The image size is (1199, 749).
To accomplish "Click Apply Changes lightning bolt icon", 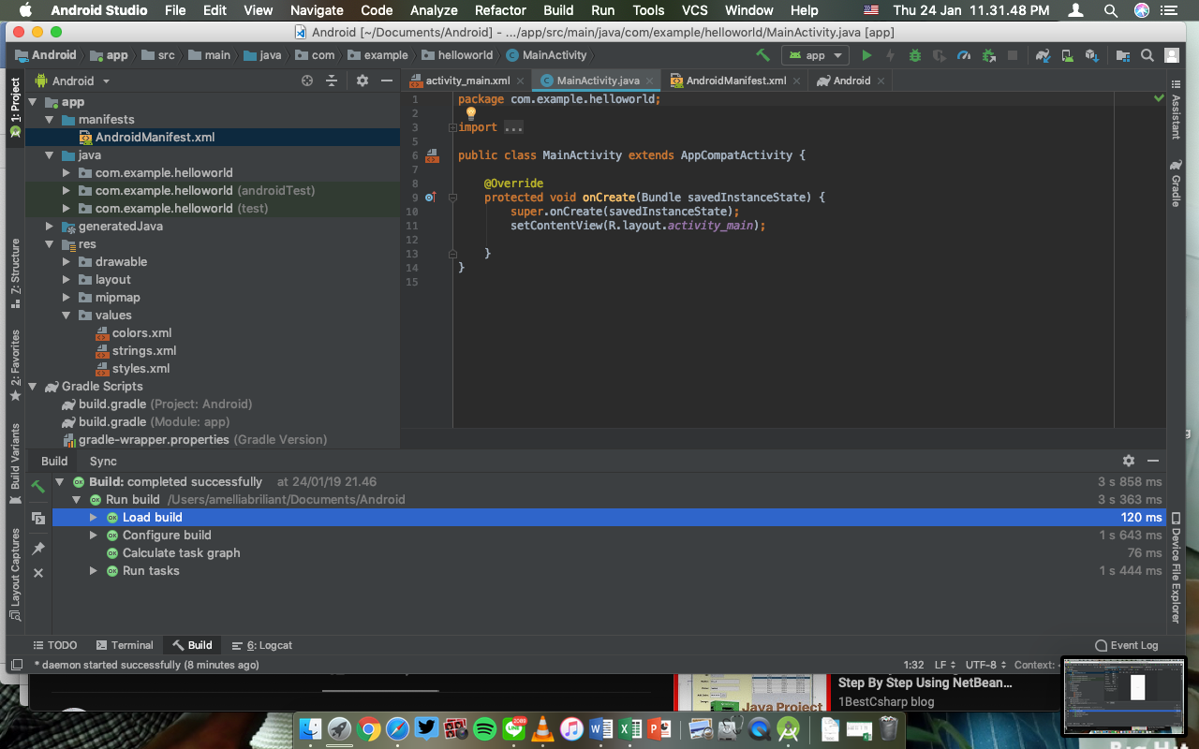I will click(x=890, y=55).
